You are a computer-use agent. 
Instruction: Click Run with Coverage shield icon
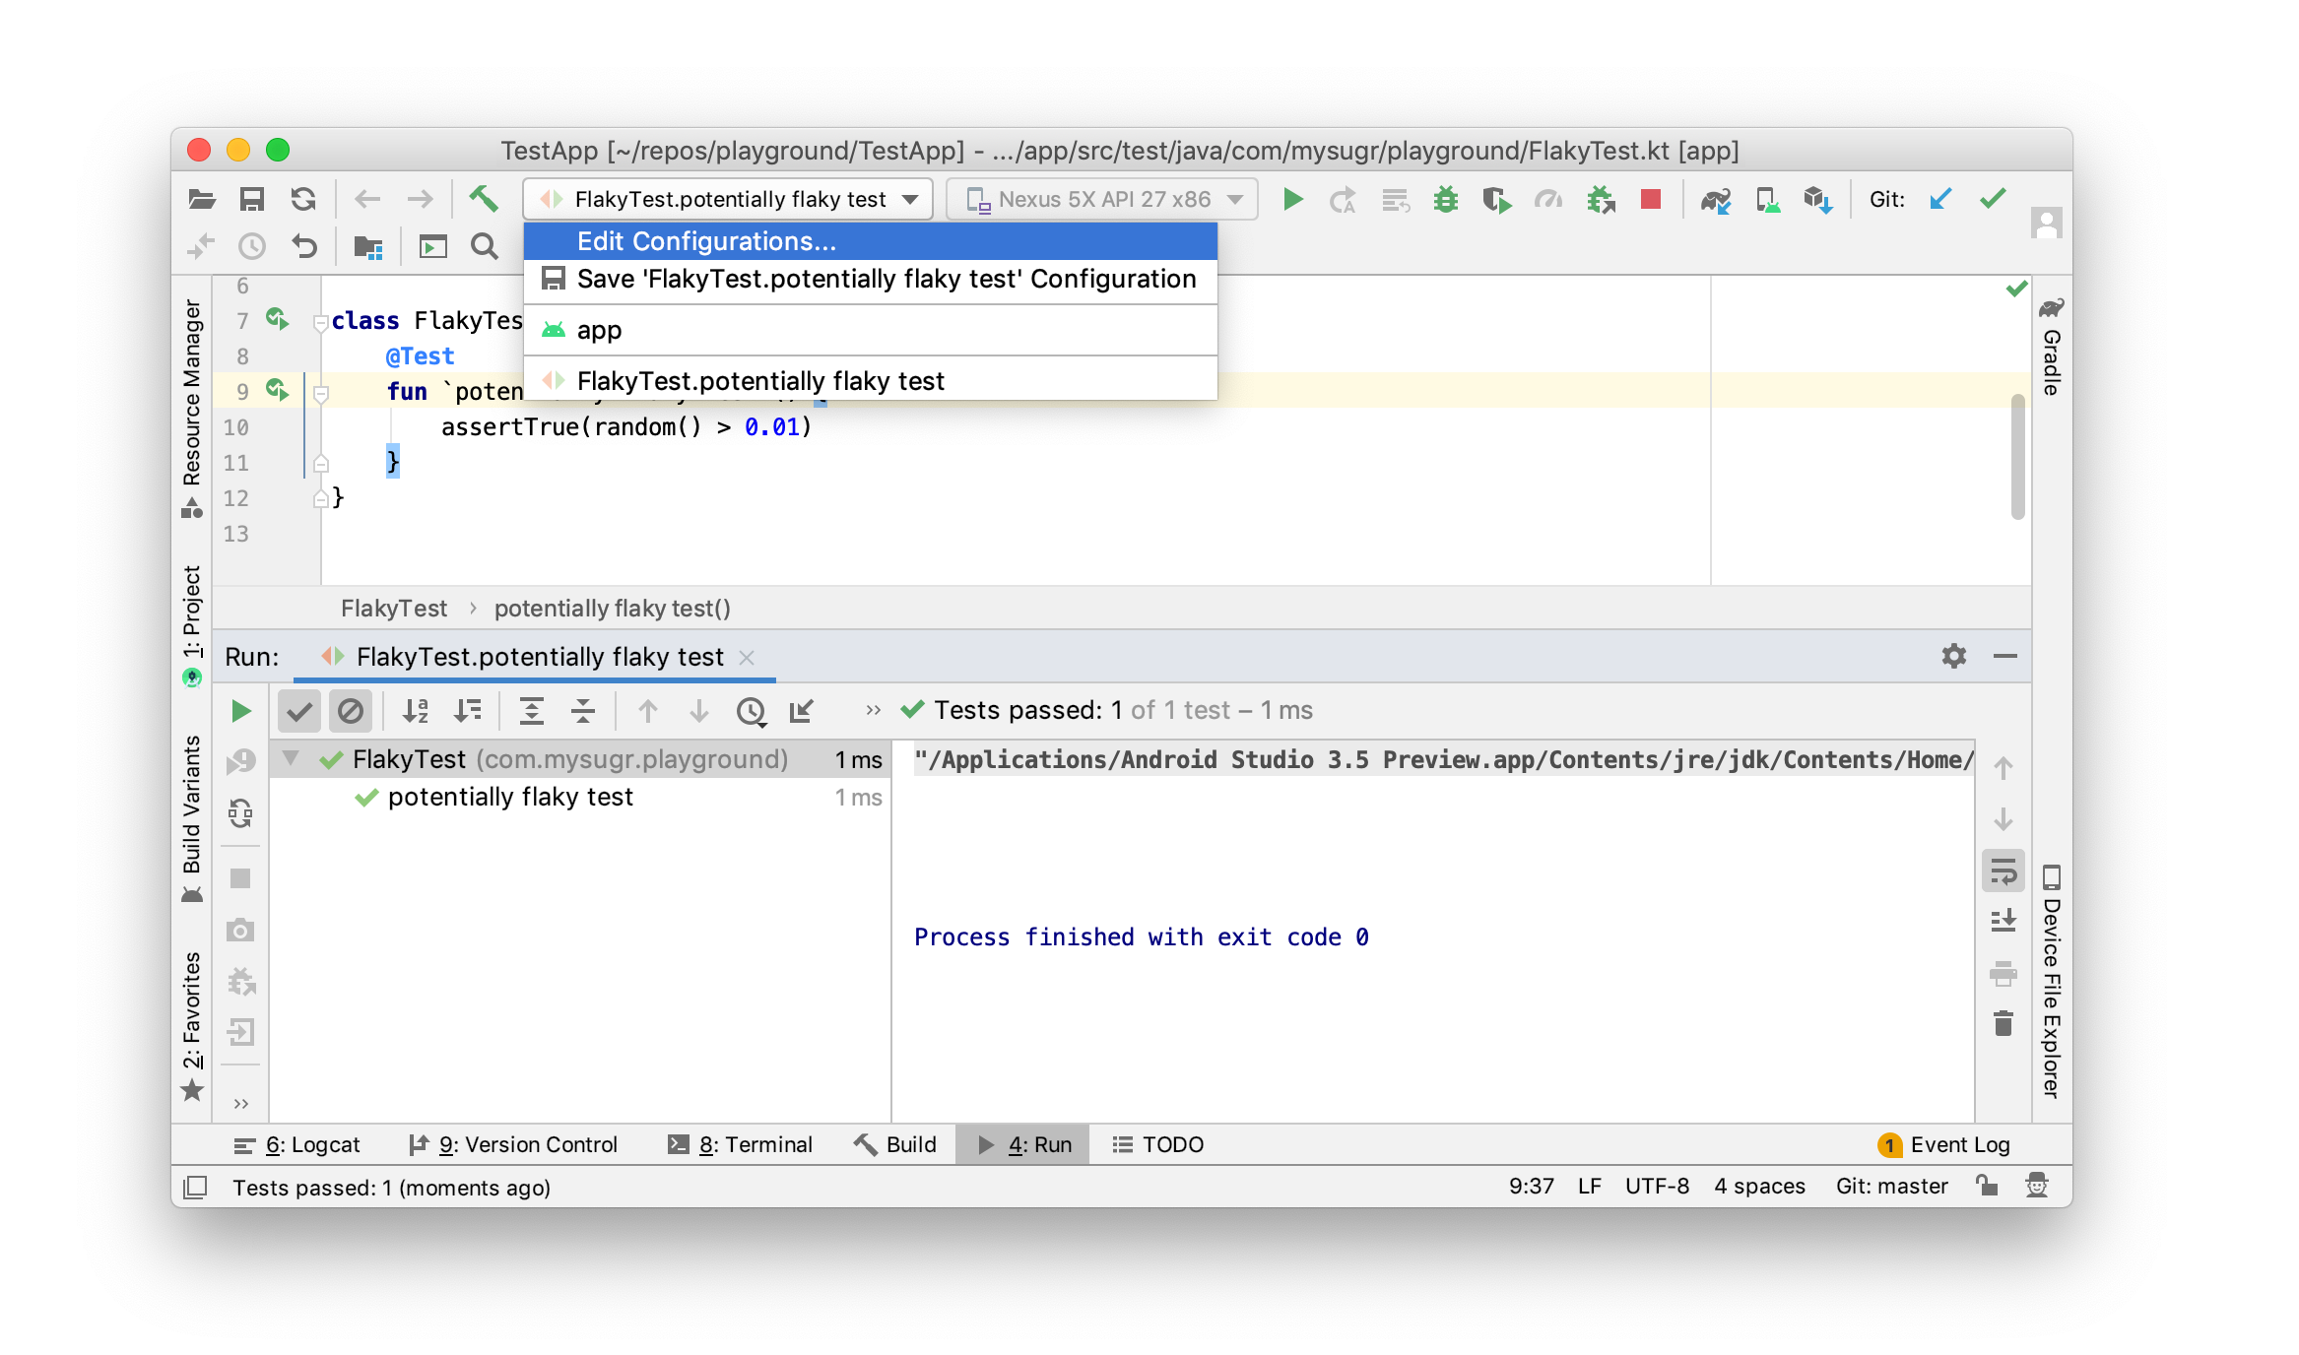1496,199
